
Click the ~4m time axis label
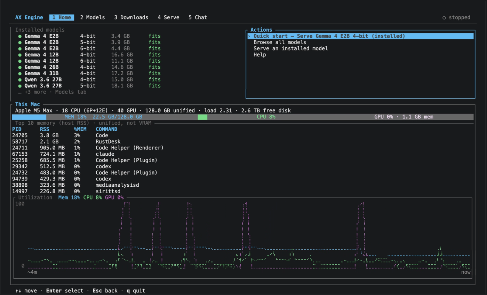coord(32,272)
